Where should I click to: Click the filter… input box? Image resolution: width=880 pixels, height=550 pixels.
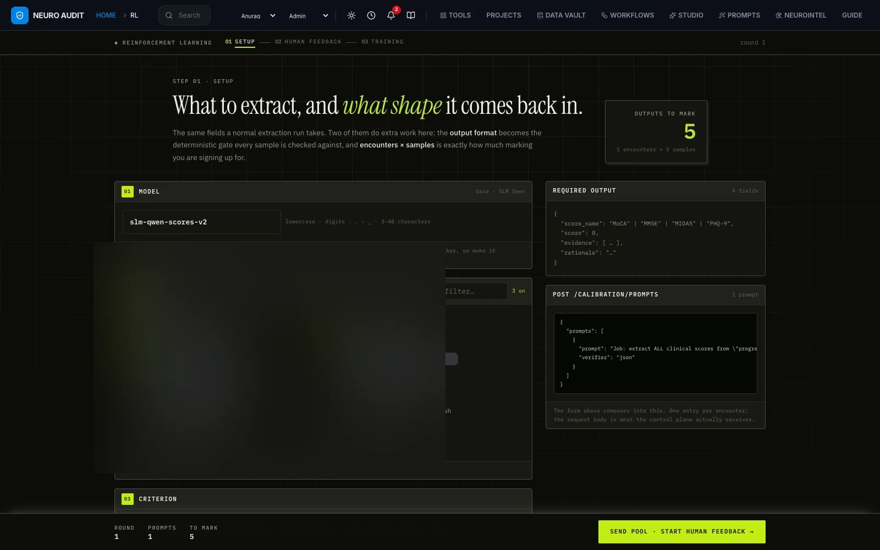click(476, 291)
